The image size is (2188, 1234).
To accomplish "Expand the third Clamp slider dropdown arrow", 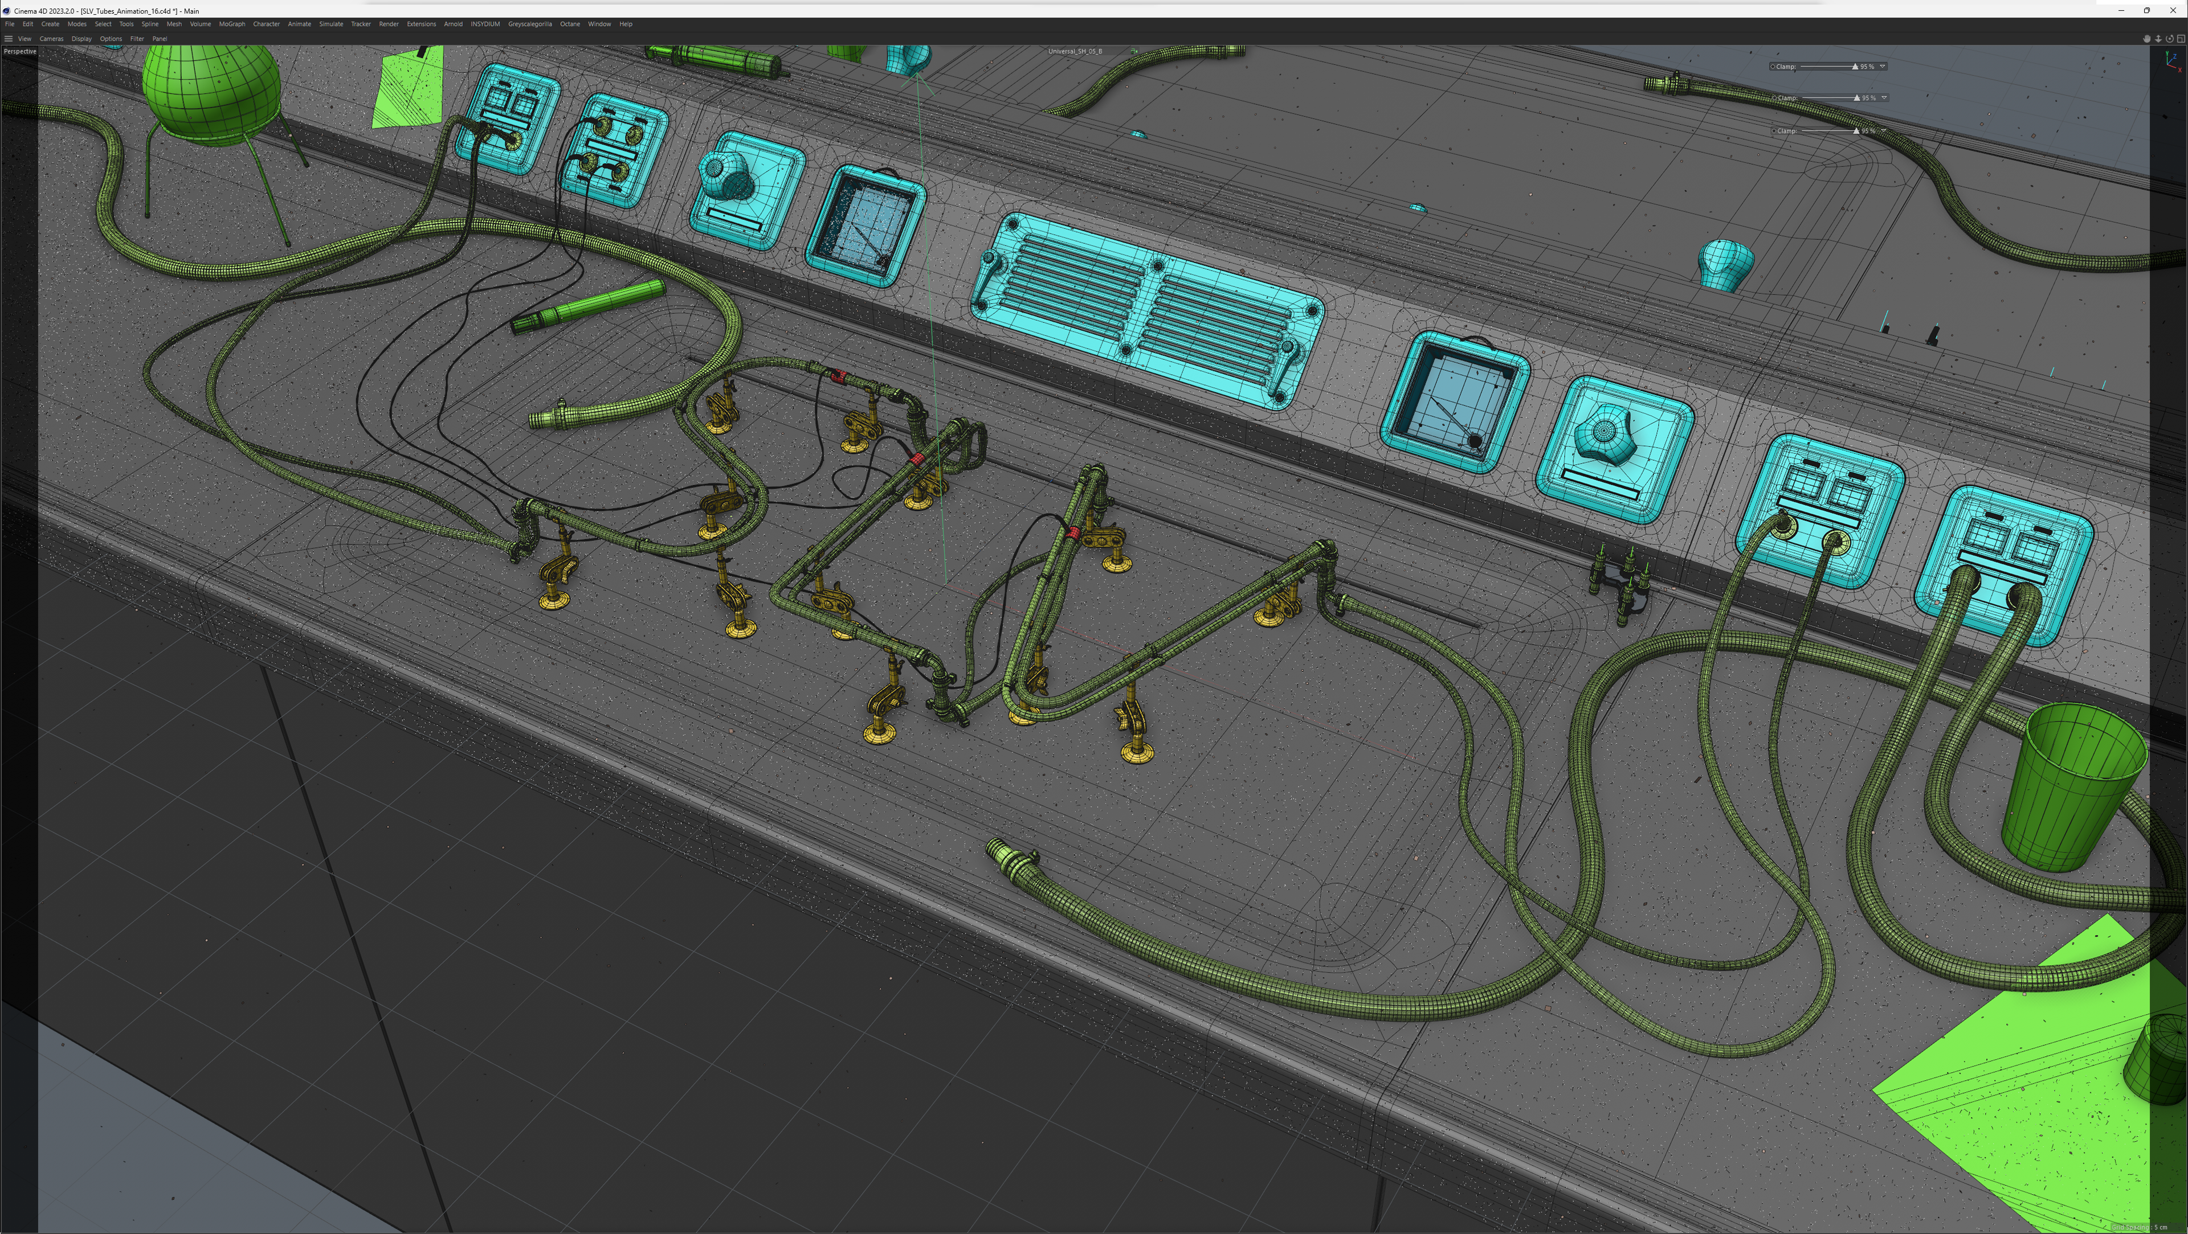I will point(1883,132).
